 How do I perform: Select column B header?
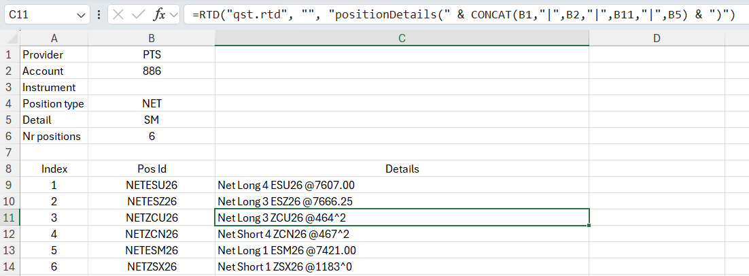click(152, 38)
